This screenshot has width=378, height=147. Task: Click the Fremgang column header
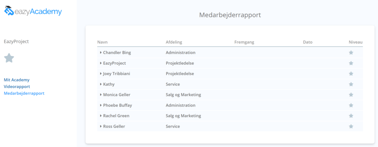point(244,42)
